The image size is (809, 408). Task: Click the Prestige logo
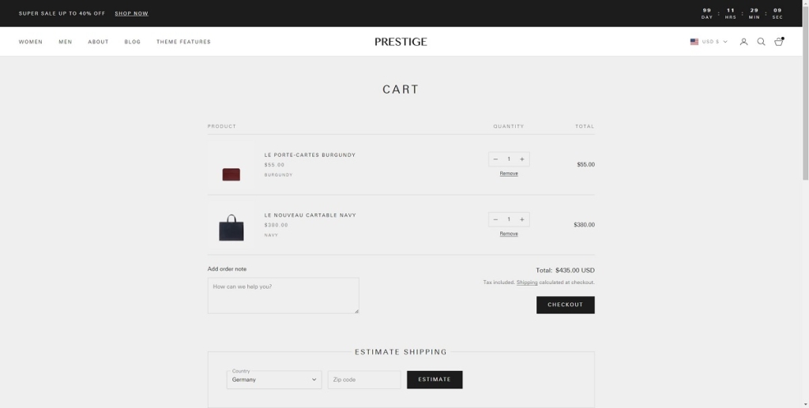(401, 42)
